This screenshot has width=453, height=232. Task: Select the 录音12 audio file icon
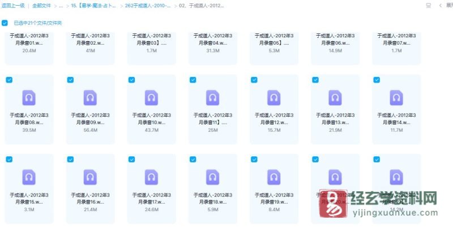coord(274,97)
